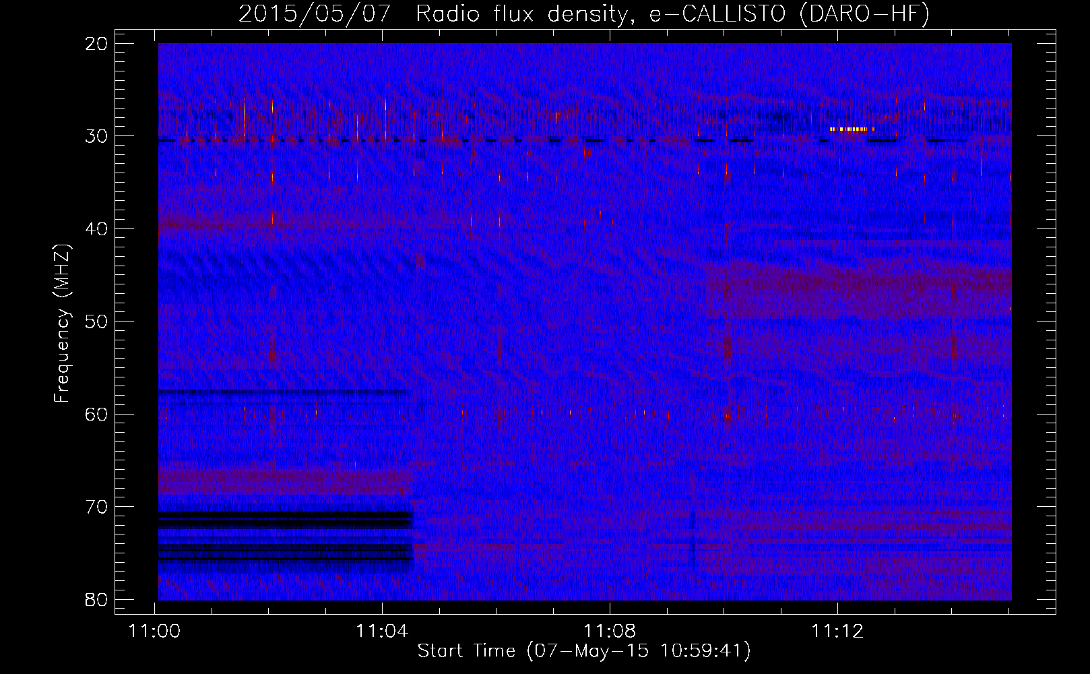1090x674 pixels.
Task: Click the 'Start Time (07-May-15 10:59:41)' label
Action: click(584, 651)
